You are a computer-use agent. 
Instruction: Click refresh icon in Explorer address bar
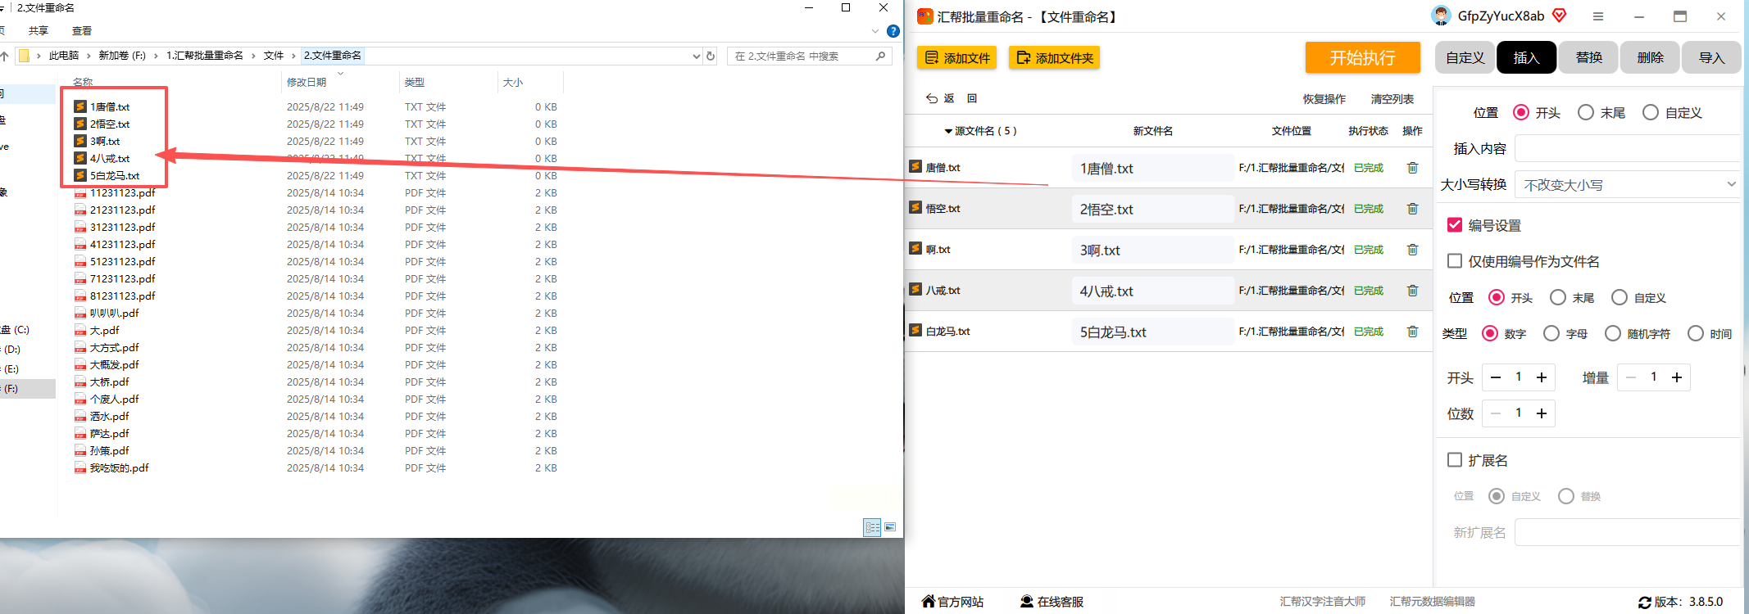[711, 56]
